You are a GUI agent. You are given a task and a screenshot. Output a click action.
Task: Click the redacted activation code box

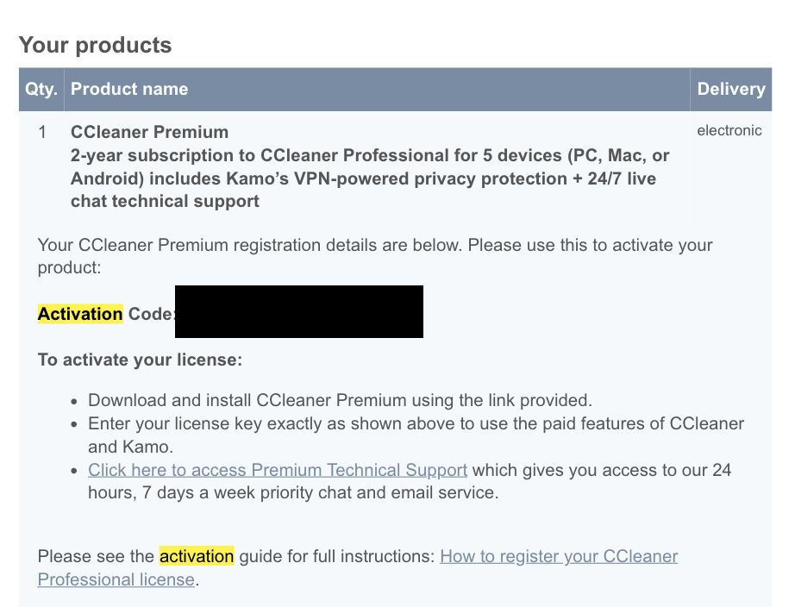click(x=299, y=311)
